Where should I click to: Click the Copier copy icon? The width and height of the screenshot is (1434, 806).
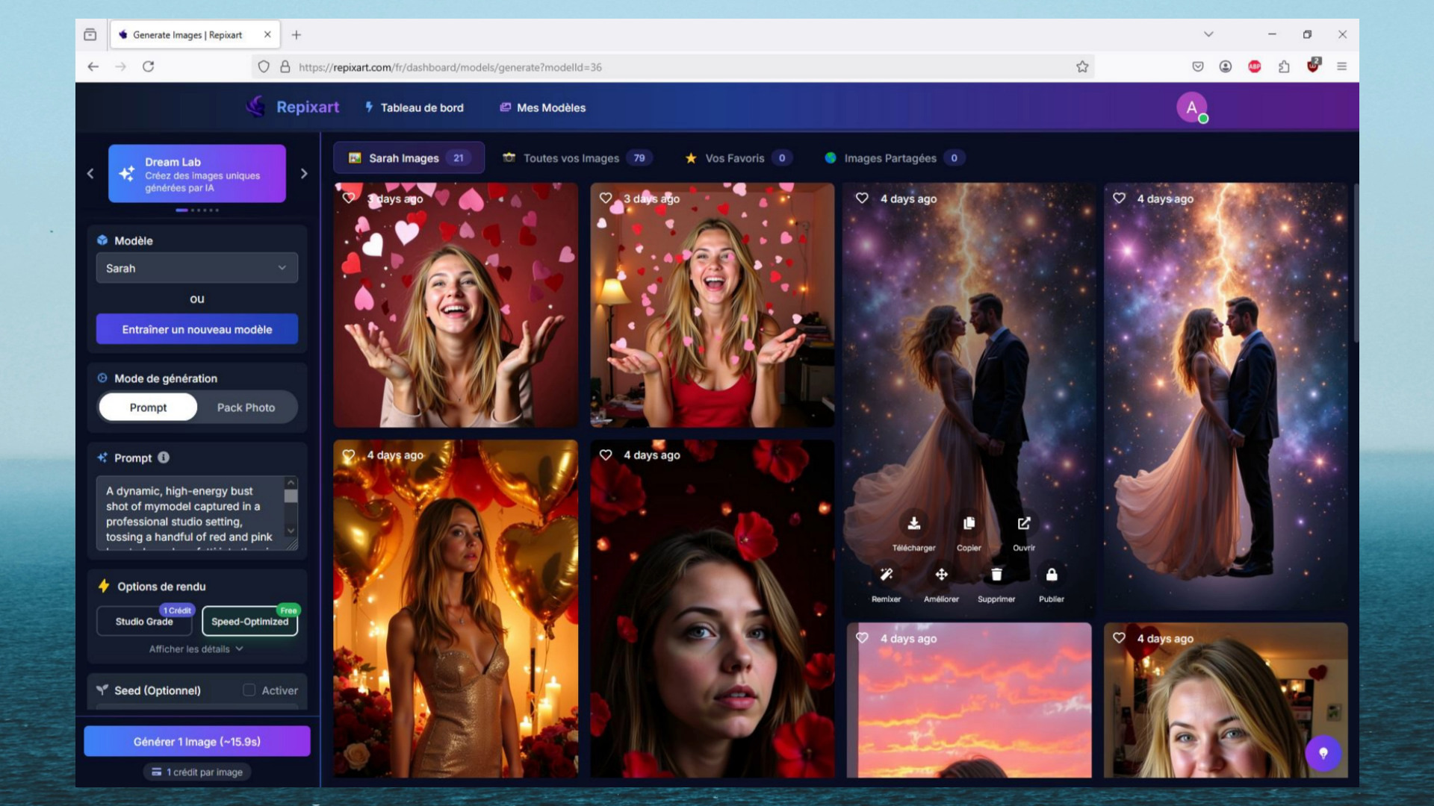click(x=969, y=523)
